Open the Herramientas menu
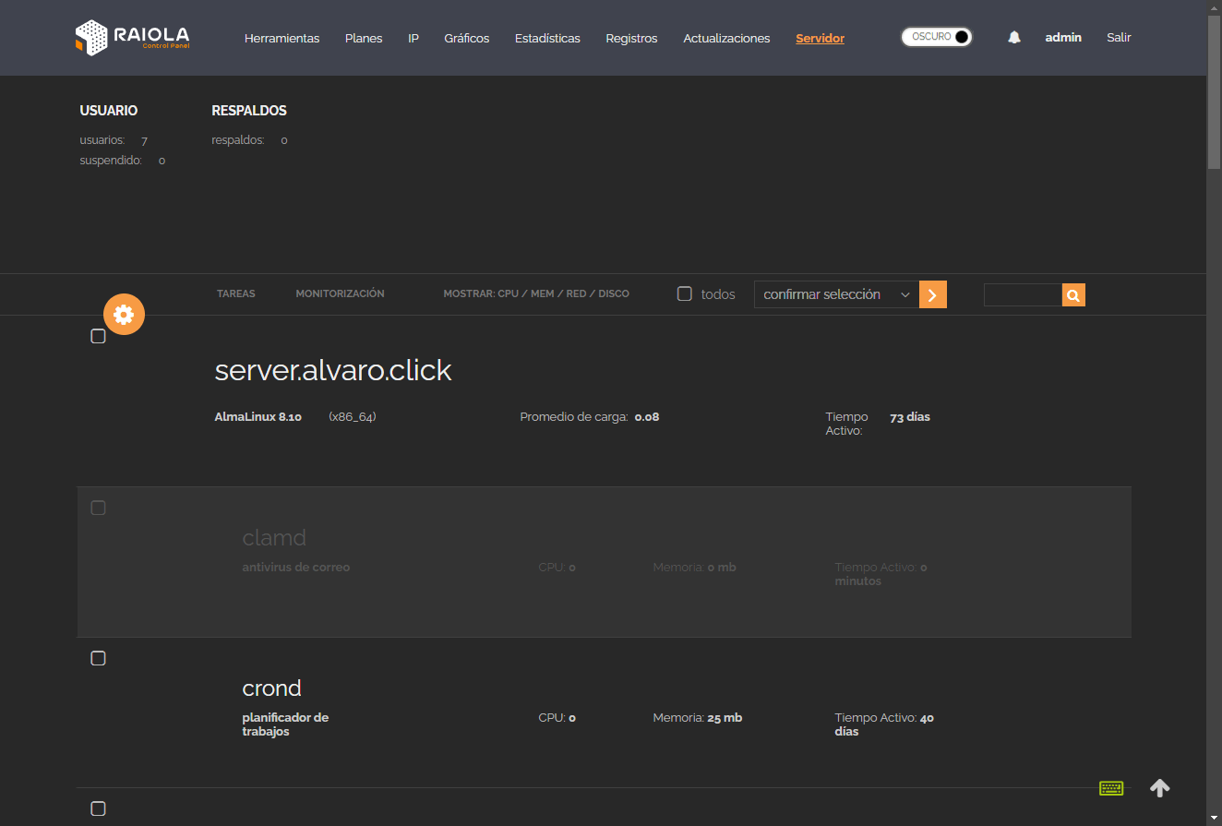Viewport: 1222px width, 826px height. [282, 38]
